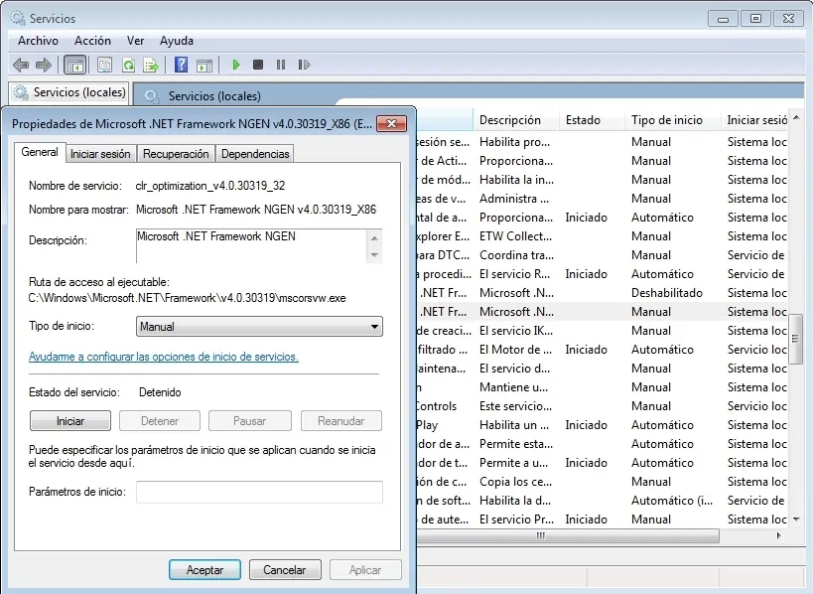Click the services list scroll up arrow
This screenshot has width=813, height=594.
click(x=796, y=118)
